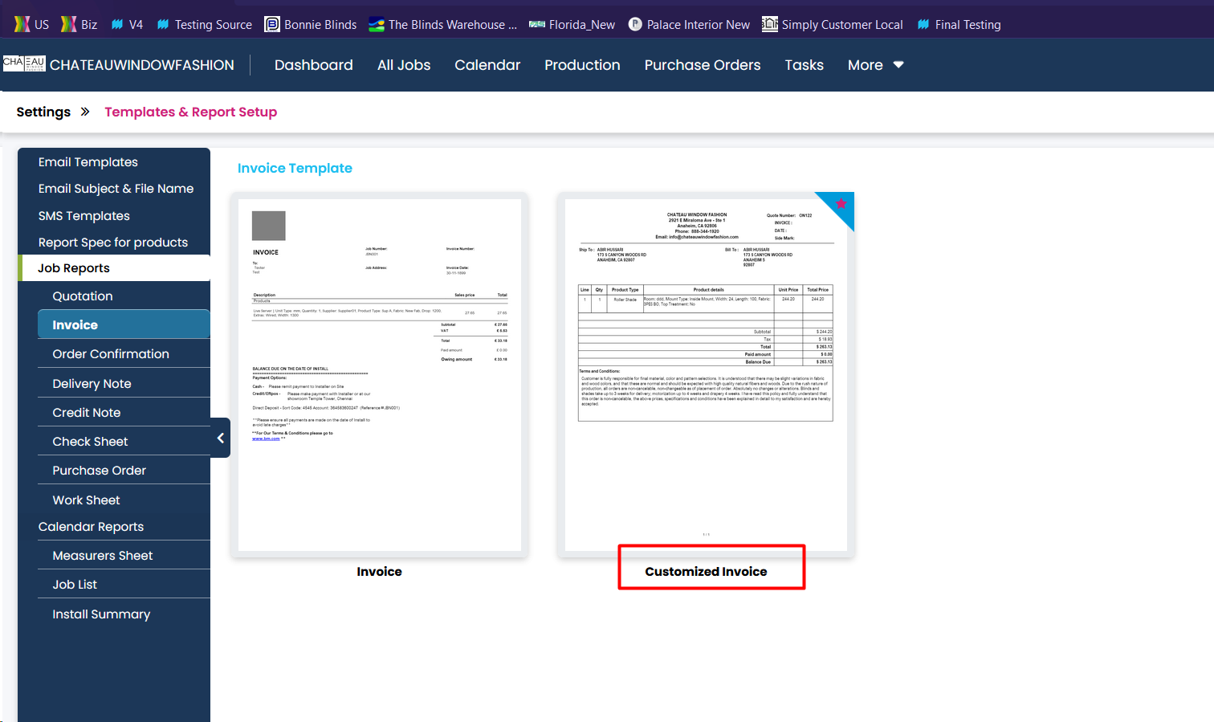1214x722 pixels.
Task: Open Delivery Note report settings
Action: pyautogui.click(x=92, y=384)
